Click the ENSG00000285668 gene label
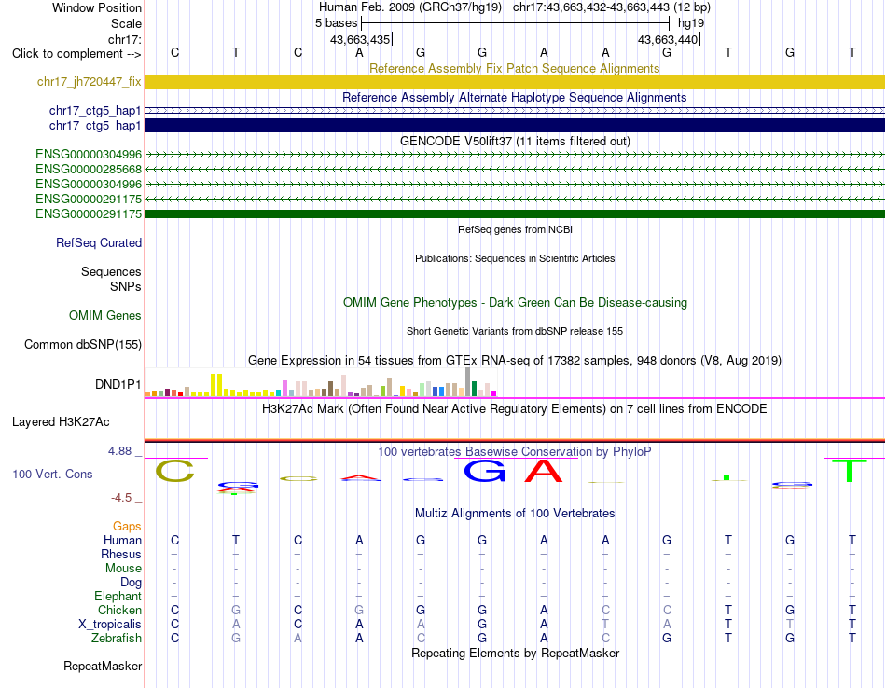 89,170
